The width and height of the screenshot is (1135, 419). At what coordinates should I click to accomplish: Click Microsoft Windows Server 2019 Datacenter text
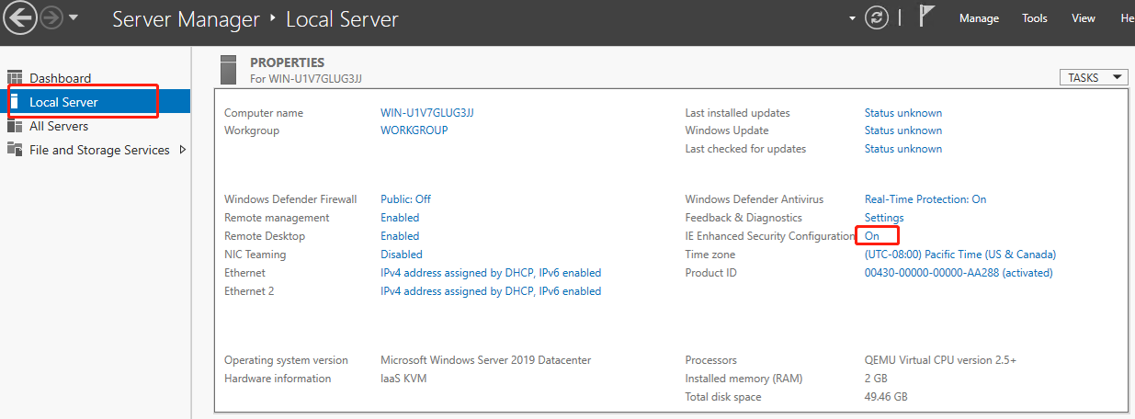click(x=486, y=360)
